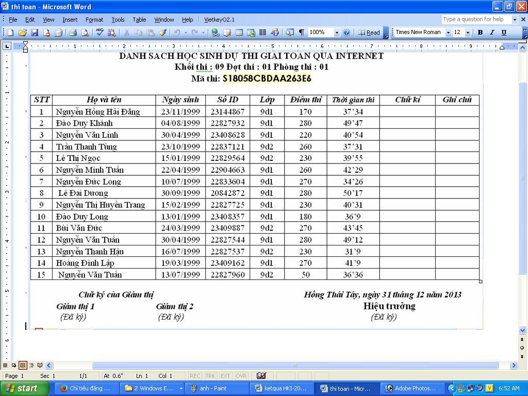Switch to Firefox 'Chỉ tiêu đăng' taskbar button
Viewport: 528px width, 396px height.
pos(87,388)
